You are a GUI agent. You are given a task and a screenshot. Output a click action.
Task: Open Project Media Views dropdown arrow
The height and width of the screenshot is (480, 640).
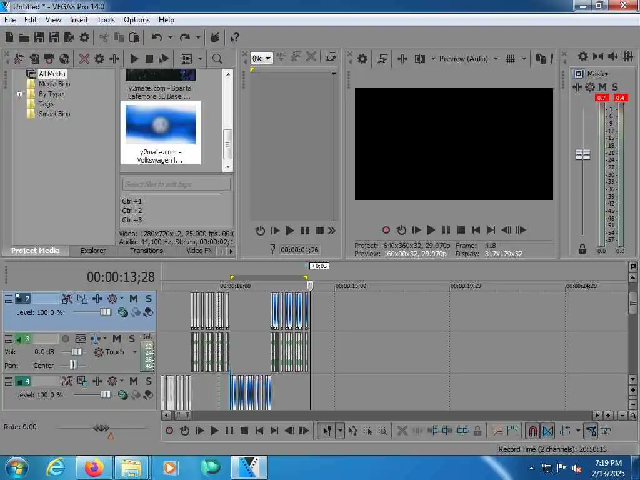(x=200, y=59)
